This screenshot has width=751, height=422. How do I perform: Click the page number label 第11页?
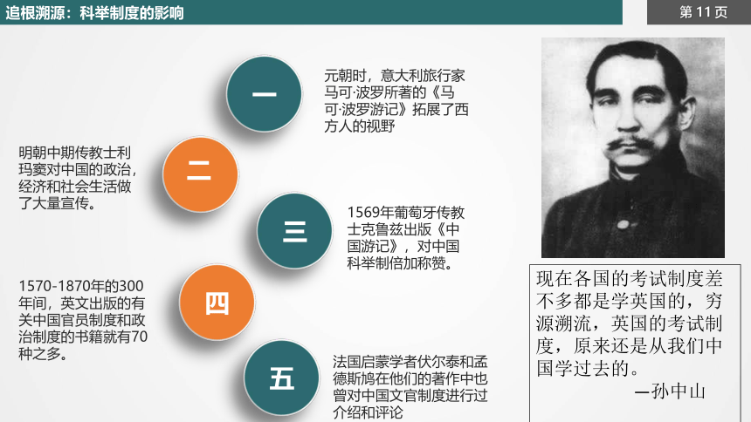coord(703,12)
